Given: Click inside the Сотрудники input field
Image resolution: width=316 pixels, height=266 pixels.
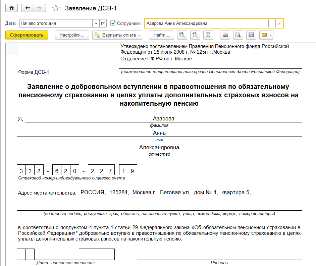Looking at the screenshot, I should [206, 23].
